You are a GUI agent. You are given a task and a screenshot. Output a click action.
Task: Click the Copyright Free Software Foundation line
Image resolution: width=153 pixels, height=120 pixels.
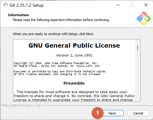tap(55, 63)
